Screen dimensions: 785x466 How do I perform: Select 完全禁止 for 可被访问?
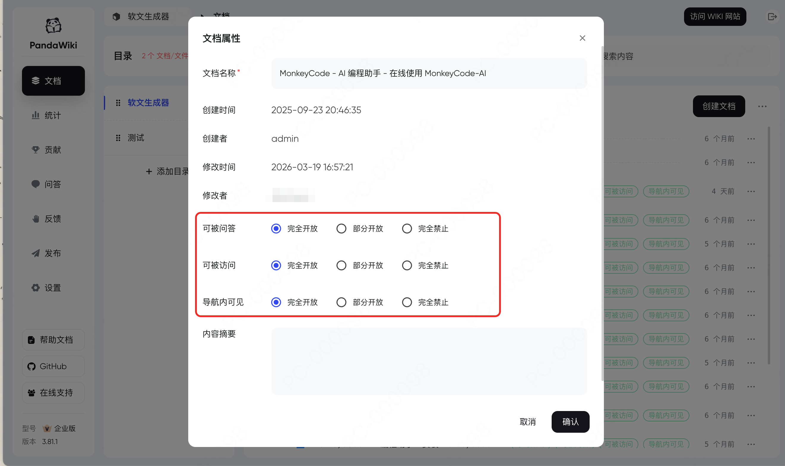[407, 265]
